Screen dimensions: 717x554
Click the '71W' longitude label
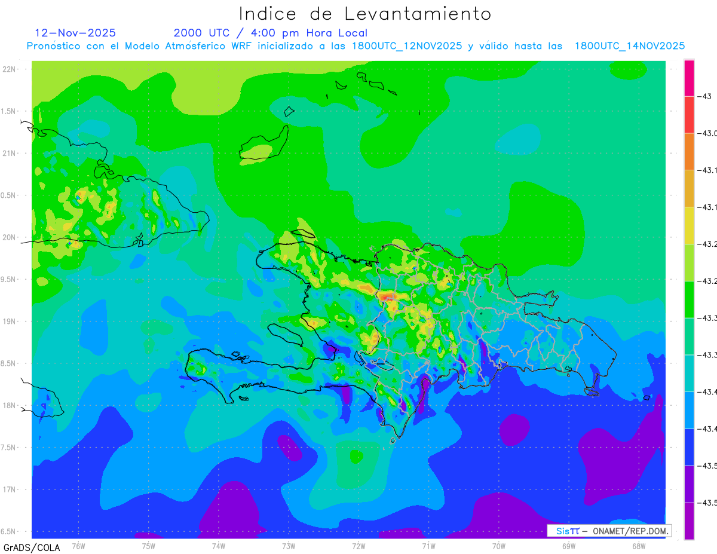tap(428, 546)
